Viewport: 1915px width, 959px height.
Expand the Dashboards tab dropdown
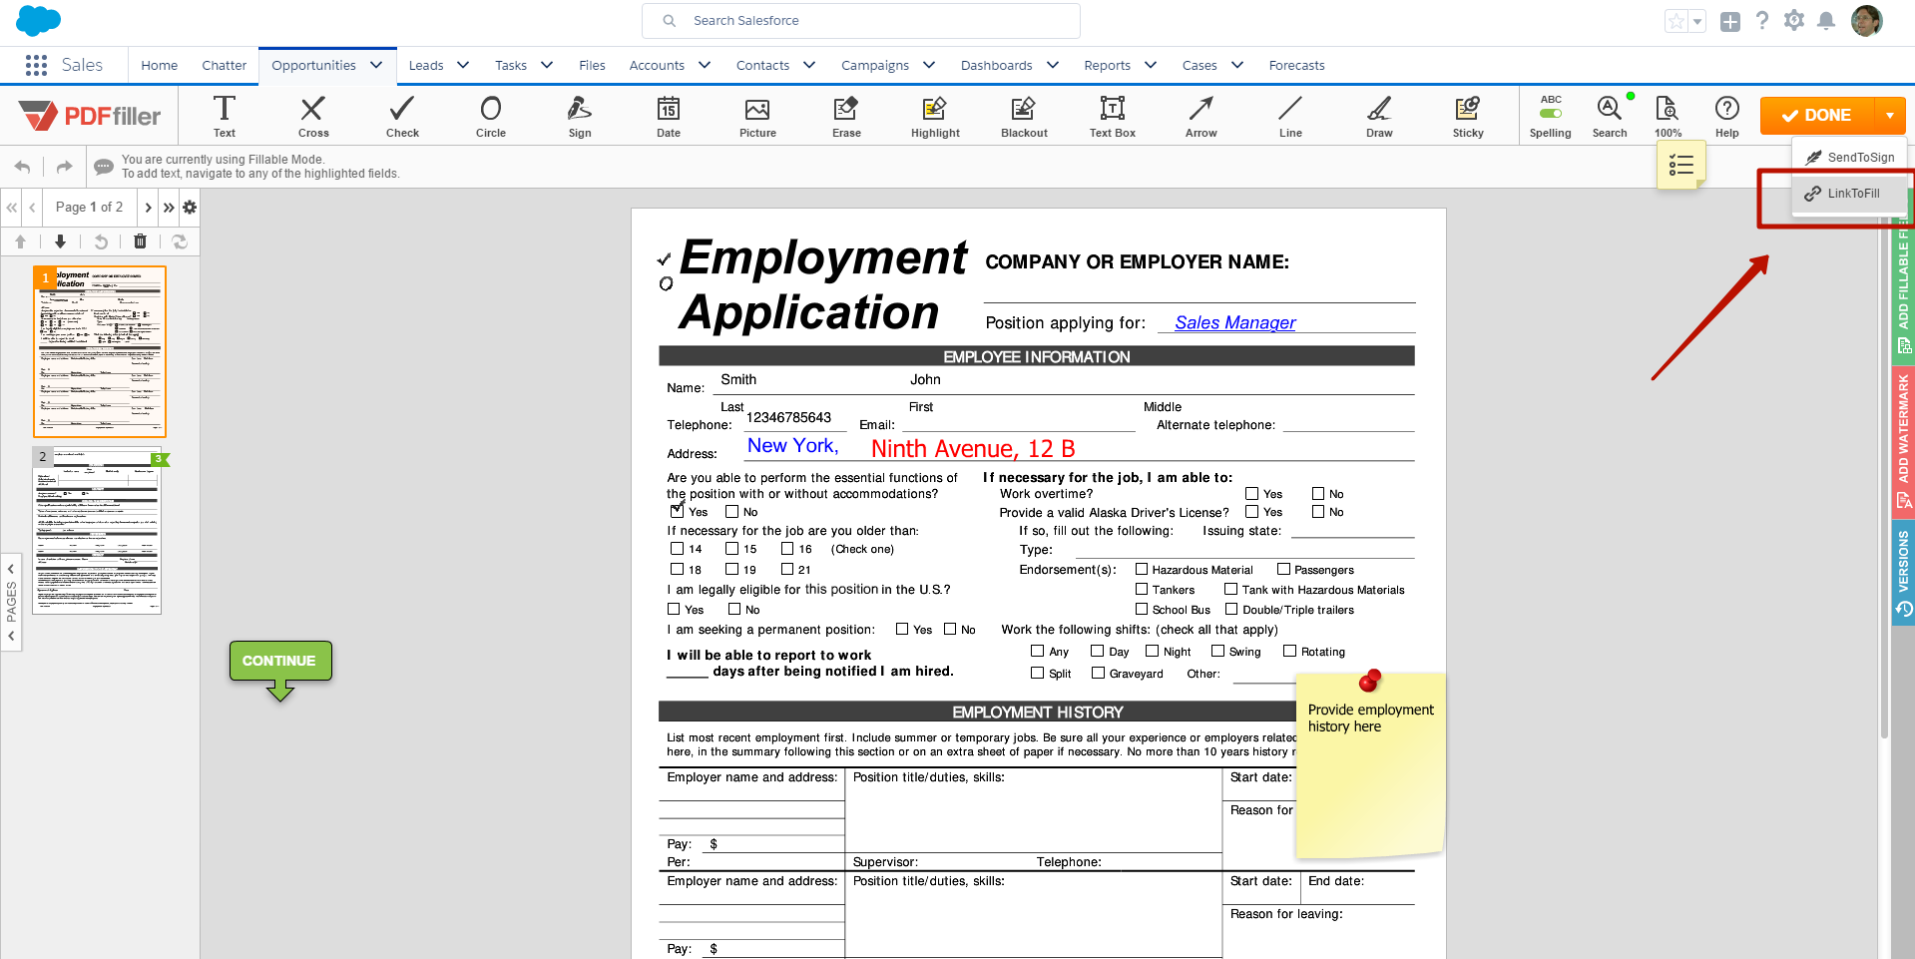(1053, 65)
